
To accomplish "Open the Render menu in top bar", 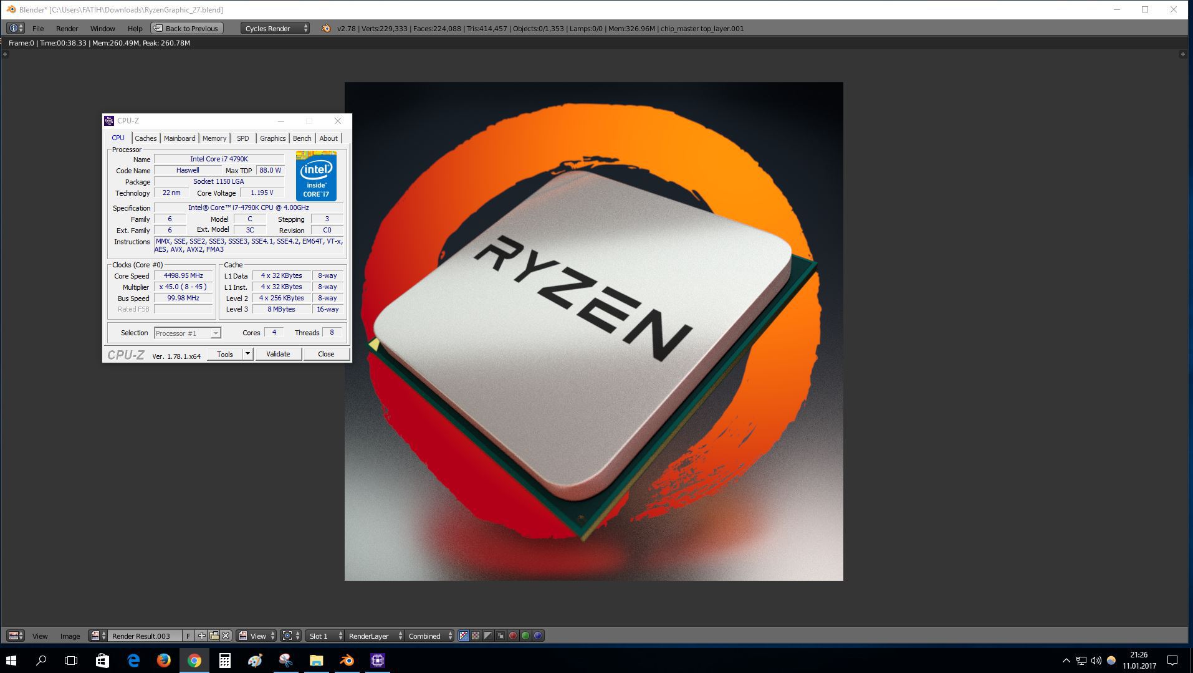I will (x=67, y=29).
